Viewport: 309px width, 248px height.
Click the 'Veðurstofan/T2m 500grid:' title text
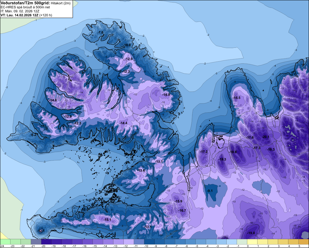pos(25,3)
